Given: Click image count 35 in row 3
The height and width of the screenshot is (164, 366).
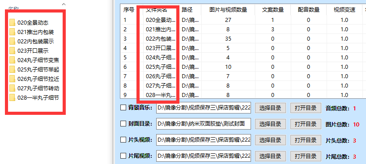Looking at the screenshot, I should pyautogui.click(x=228, y=39).
